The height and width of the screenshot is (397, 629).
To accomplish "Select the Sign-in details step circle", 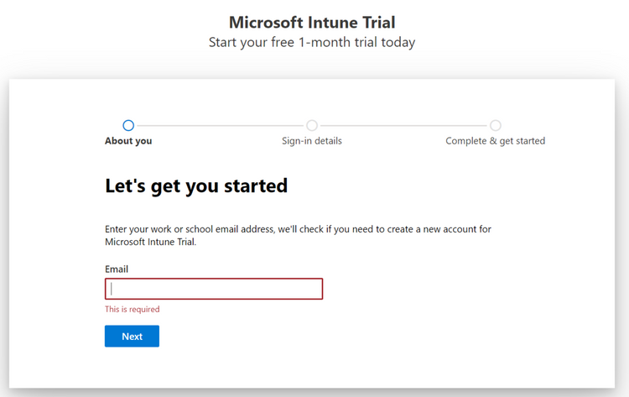I will coord(312,125).
